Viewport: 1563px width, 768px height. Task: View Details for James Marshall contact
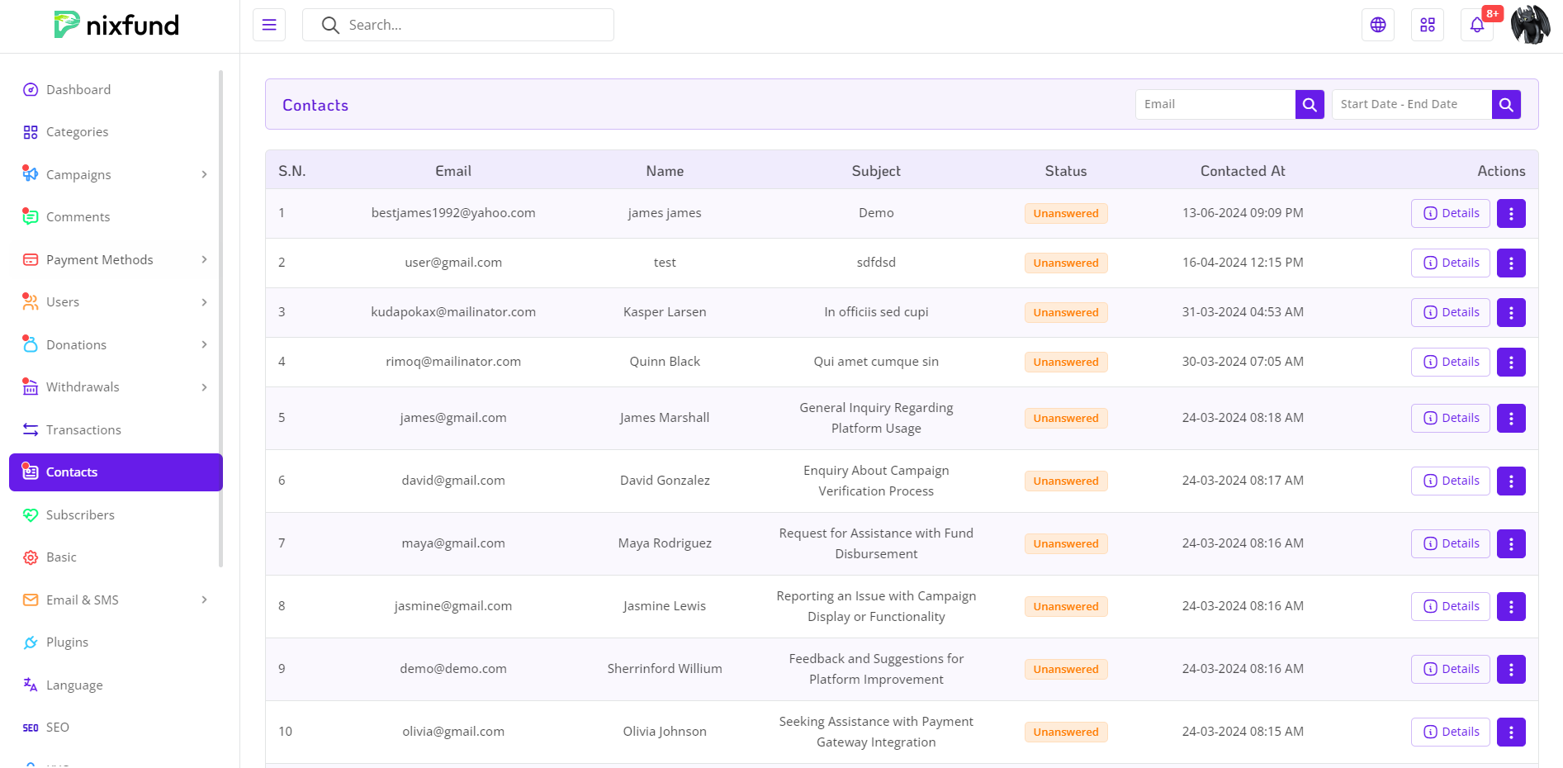coord(1450,419)
